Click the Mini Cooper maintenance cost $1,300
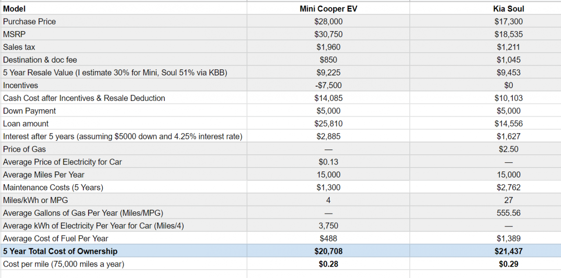 328,187
